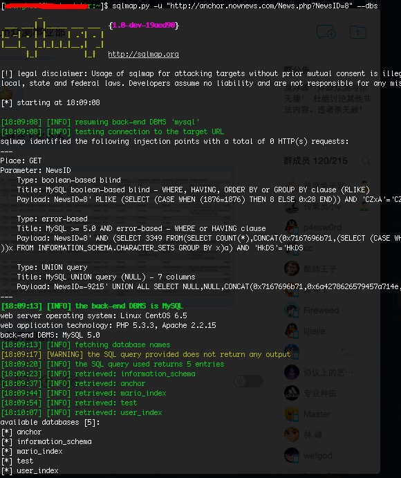Click 'testing connection to the target URL' line
This screenshot has width=401, height=478.
(113, 131)
